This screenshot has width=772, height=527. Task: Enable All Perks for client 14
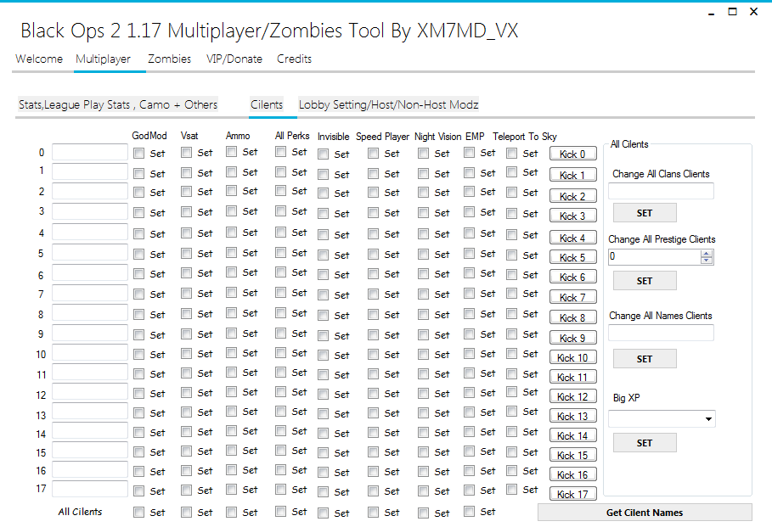click(x=280, y=431)
